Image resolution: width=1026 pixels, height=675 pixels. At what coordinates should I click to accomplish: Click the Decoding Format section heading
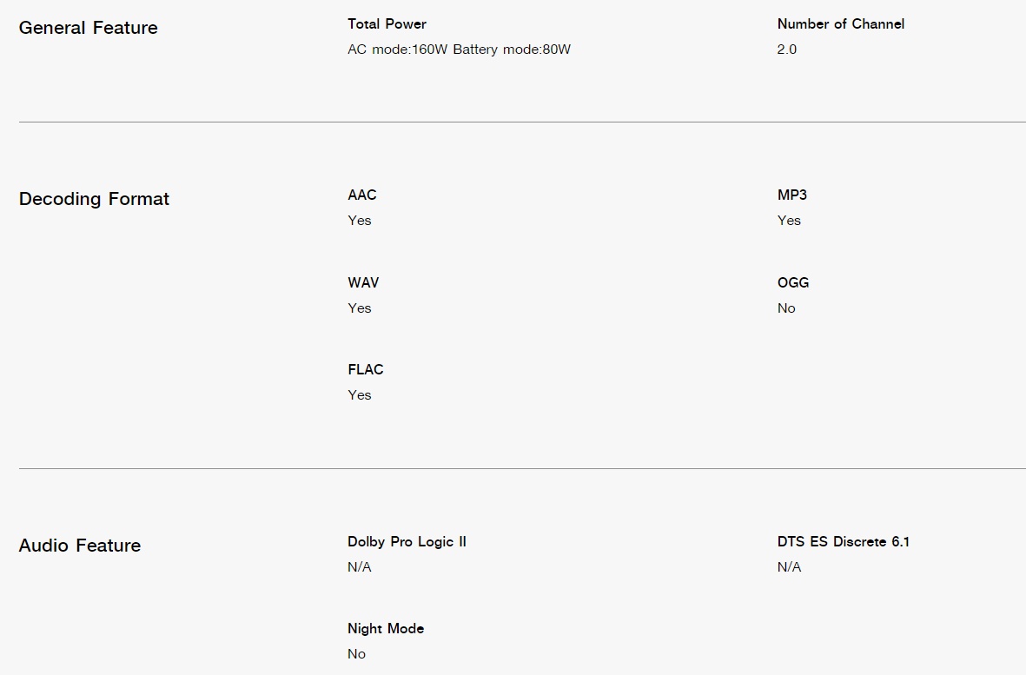(x=94, y=199)
